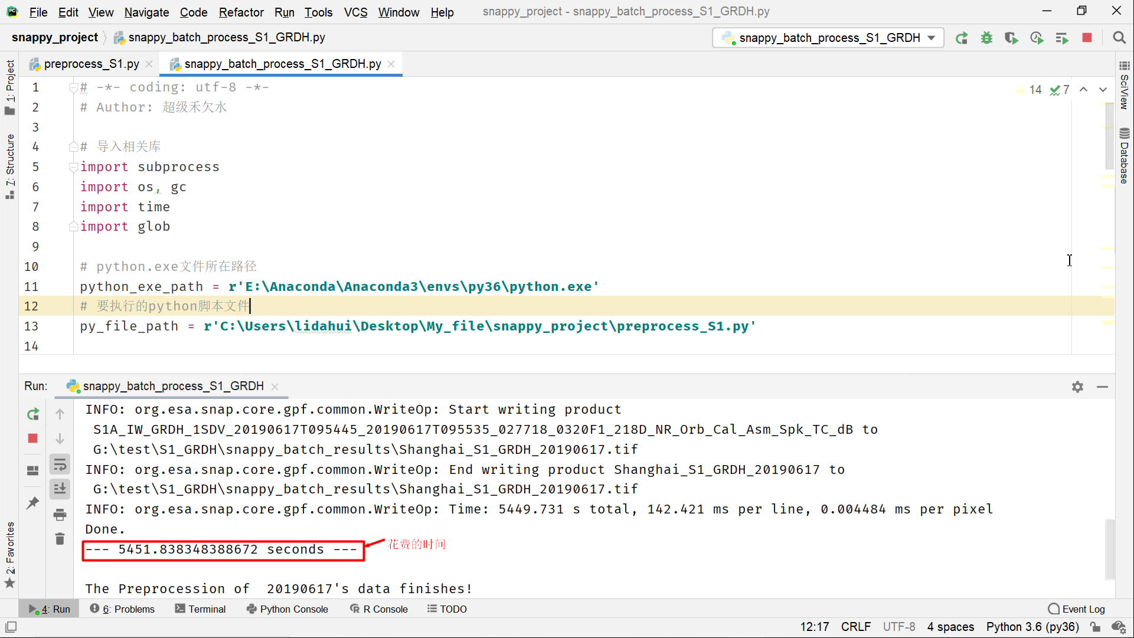Click the Debug bug icon
This screenshot has width=1134, height=638.
(986, 38)
